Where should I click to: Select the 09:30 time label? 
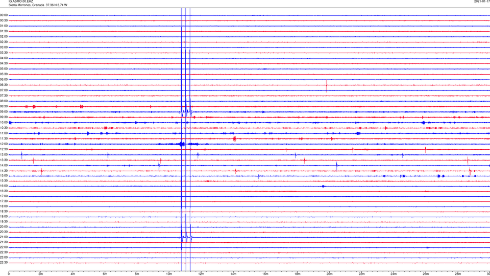tap(4, 117)
